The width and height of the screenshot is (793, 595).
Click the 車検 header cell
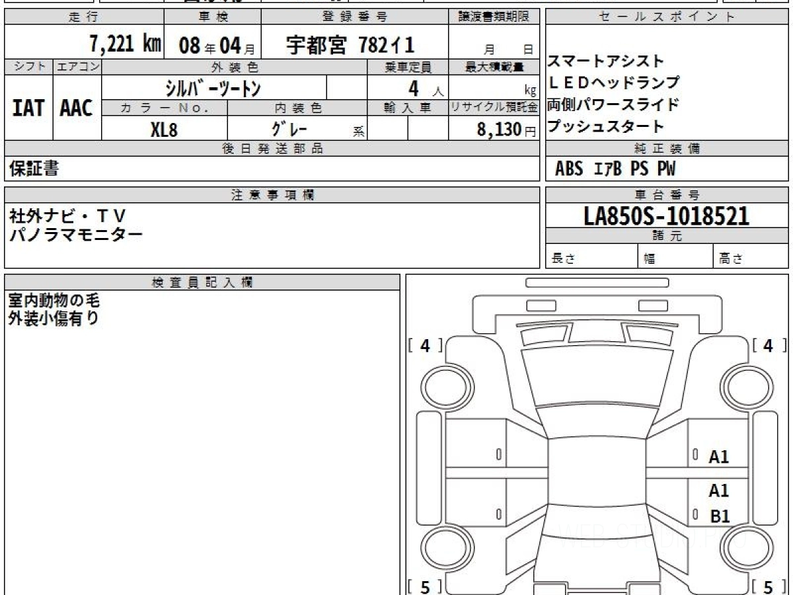212,17
